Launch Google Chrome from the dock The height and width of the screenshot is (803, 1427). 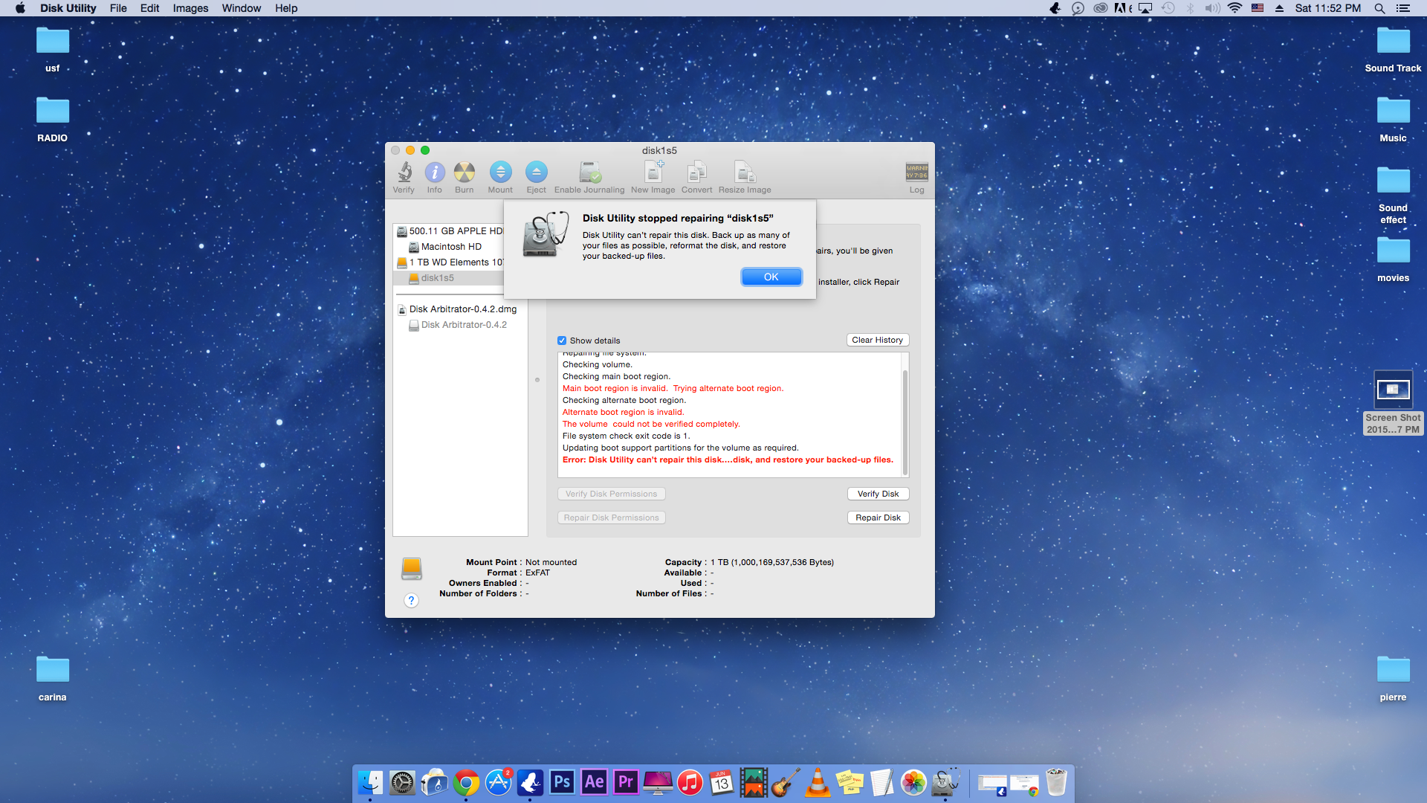click(466, 782)
